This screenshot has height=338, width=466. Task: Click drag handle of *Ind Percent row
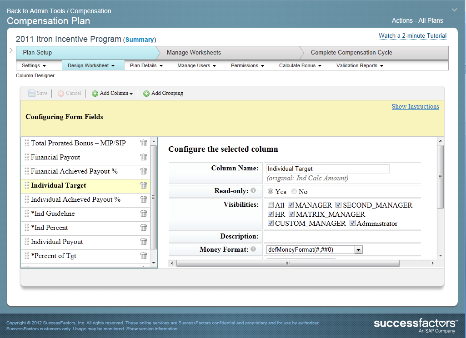[27, 228]
